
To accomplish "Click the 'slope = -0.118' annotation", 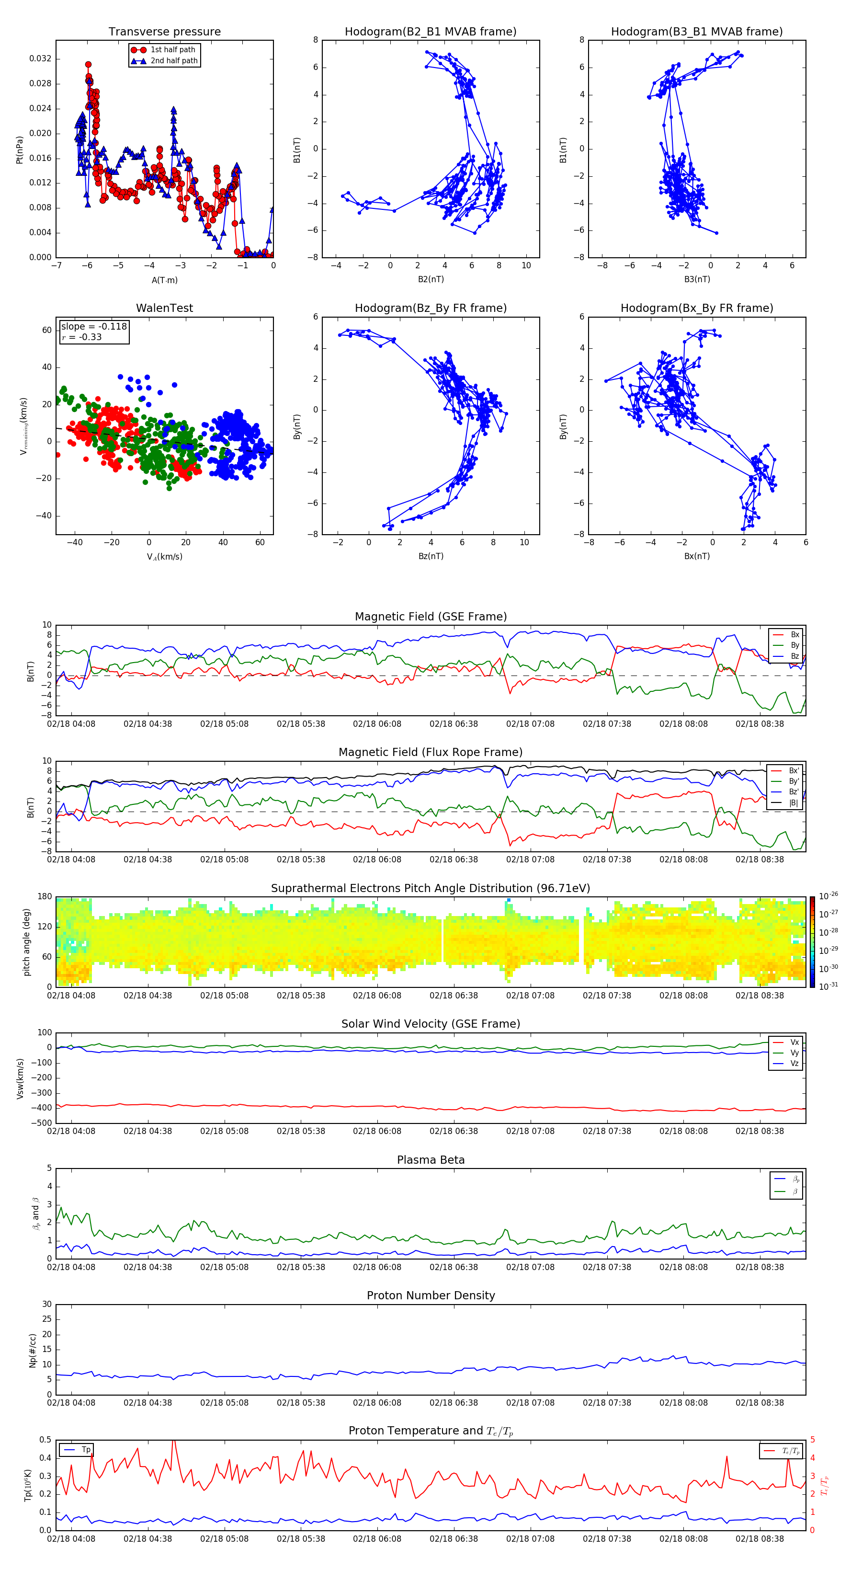I will 94,327.
